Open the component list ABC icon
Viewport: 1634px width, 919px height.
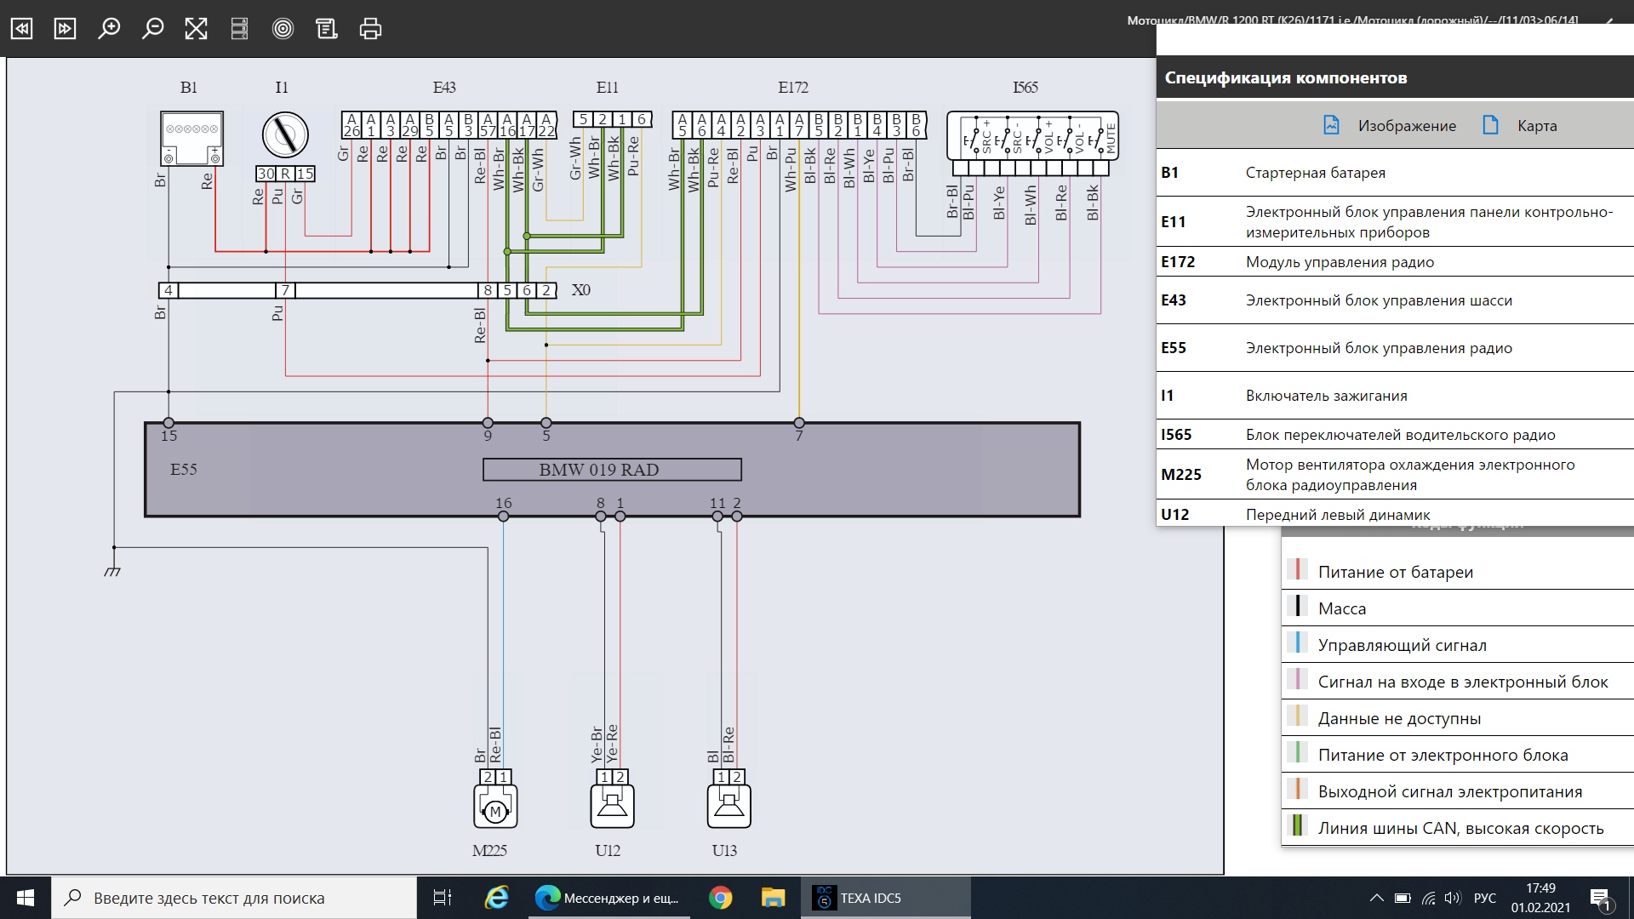click(x=240, y=29)
